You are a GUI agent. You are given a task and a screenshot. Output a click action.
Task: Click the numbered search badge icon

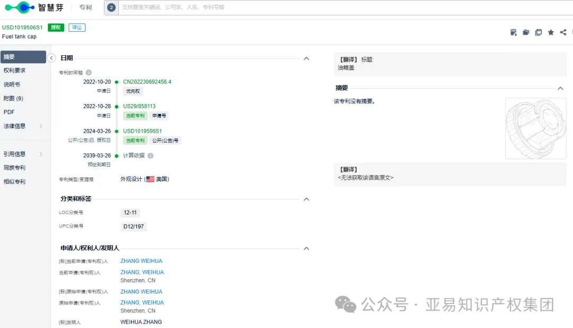(x=111, y=7)
